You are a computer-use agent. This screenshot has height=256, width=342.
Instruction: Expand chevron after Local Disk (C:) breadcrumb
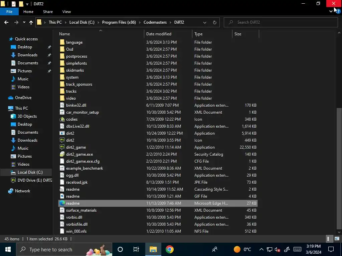[x=98, y=22]
